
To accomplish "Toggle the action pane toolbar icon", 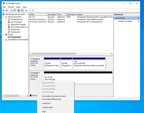I will (22, 10).
